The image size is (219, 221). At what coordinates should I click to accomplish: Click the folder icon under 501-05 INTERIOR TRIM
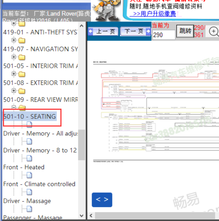(x=22, y=74)
